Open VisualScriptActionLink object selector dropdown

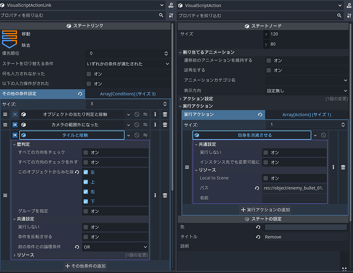pos(82,5)
